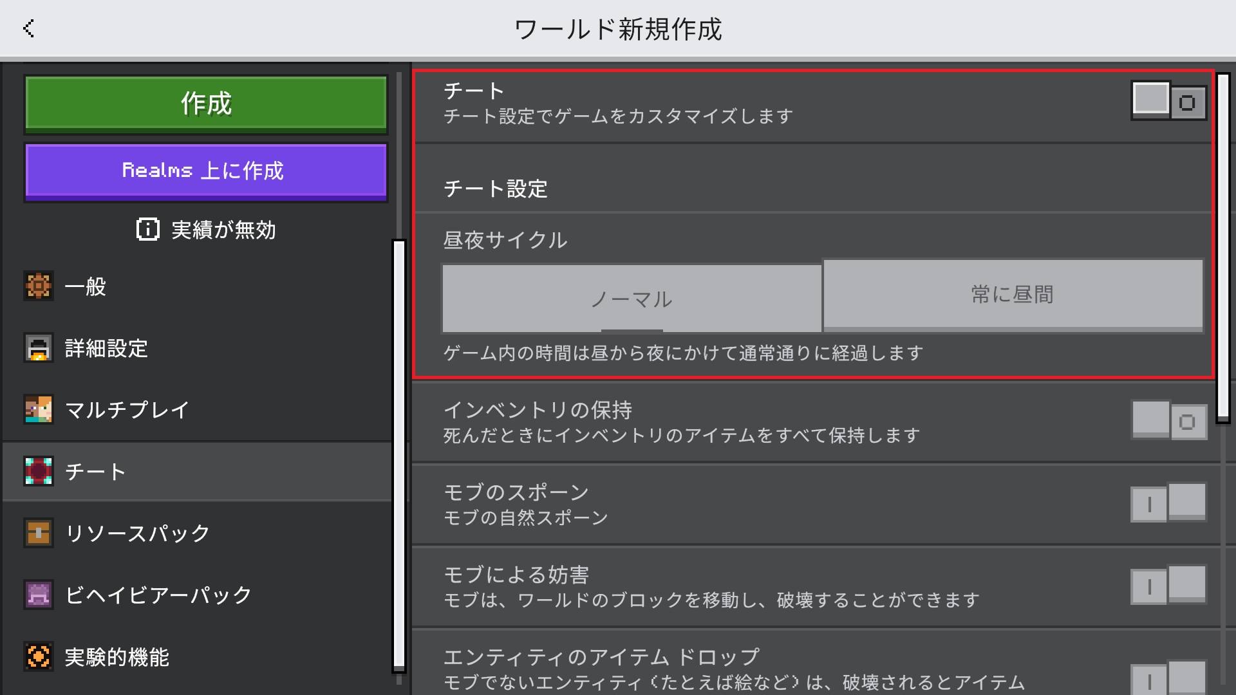Click Realms 上に作成 button

[x=205, y=171]
